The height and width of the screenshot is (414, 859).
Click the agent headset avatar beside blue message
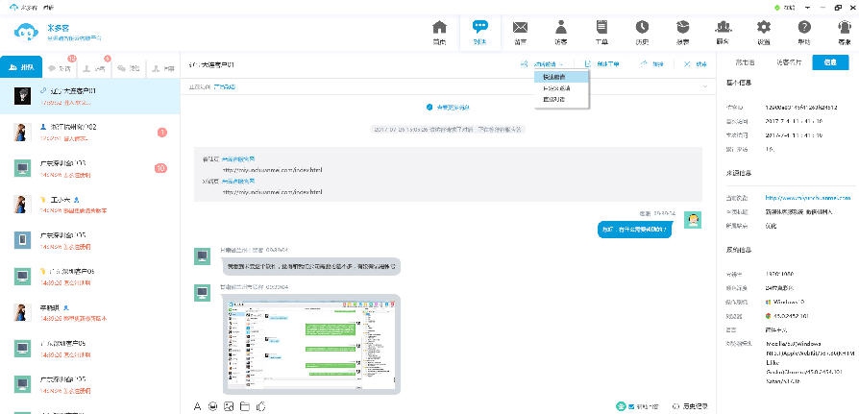pos(693,220)
